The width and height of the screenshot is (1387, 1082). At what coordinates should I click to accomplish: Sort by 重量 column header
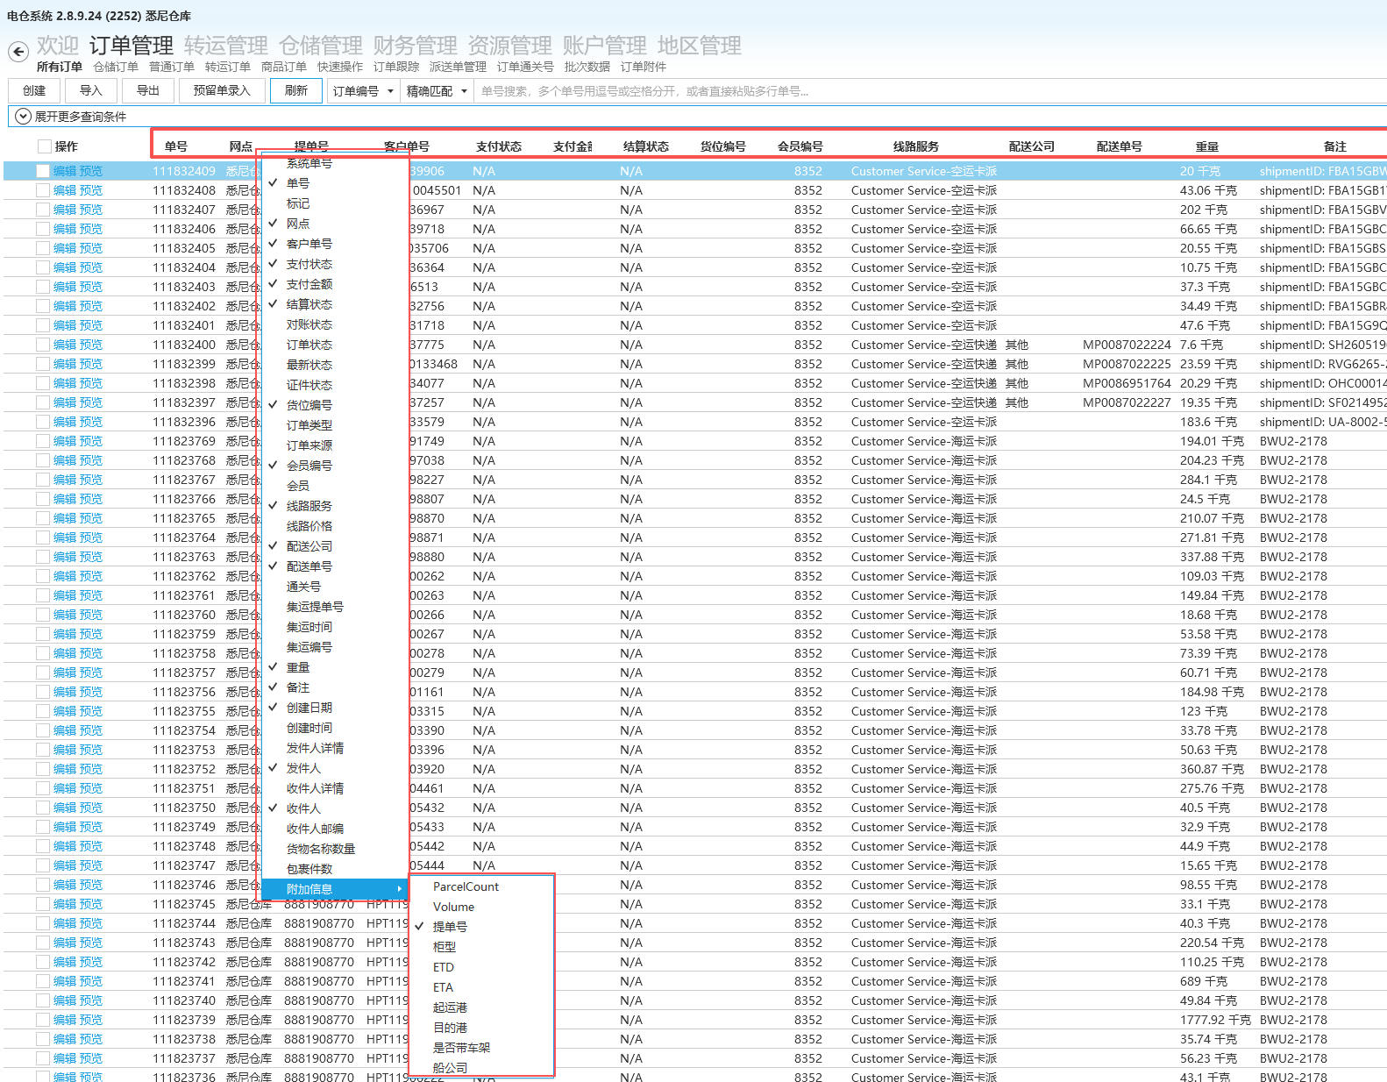(1207, 146)
